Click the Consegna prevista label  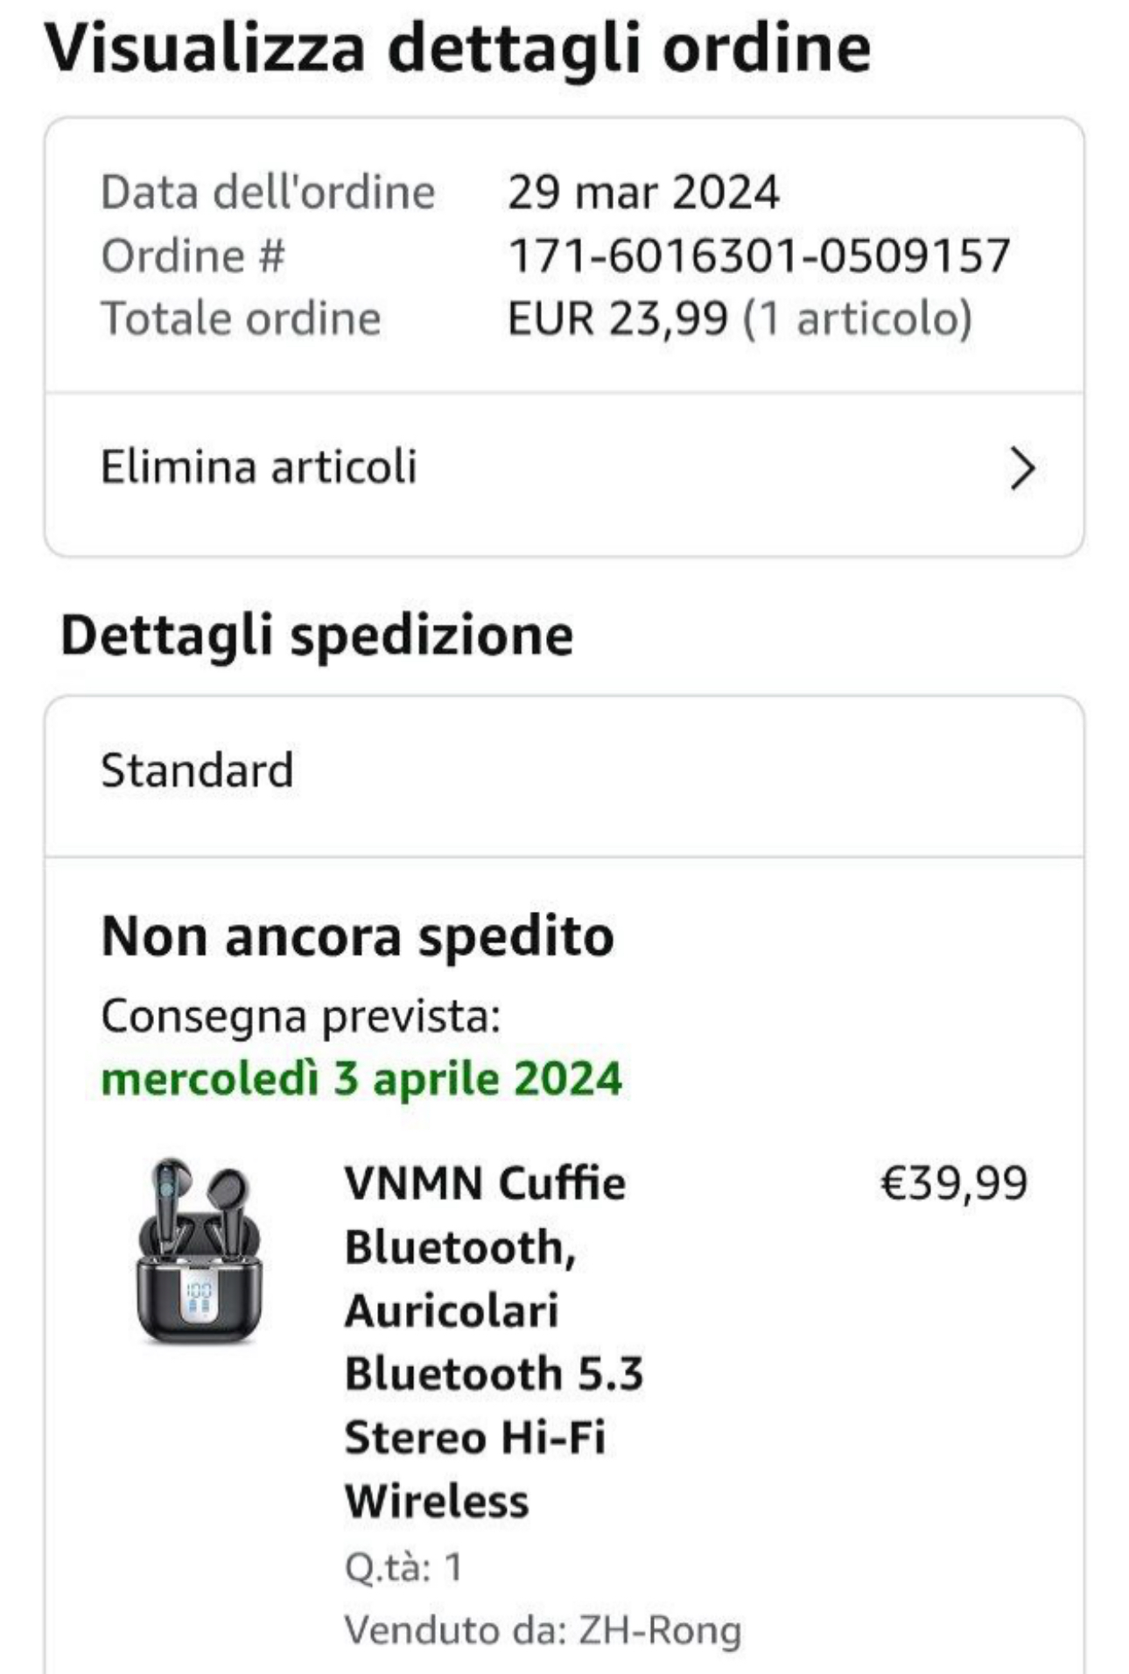(x=300, y=1017)
